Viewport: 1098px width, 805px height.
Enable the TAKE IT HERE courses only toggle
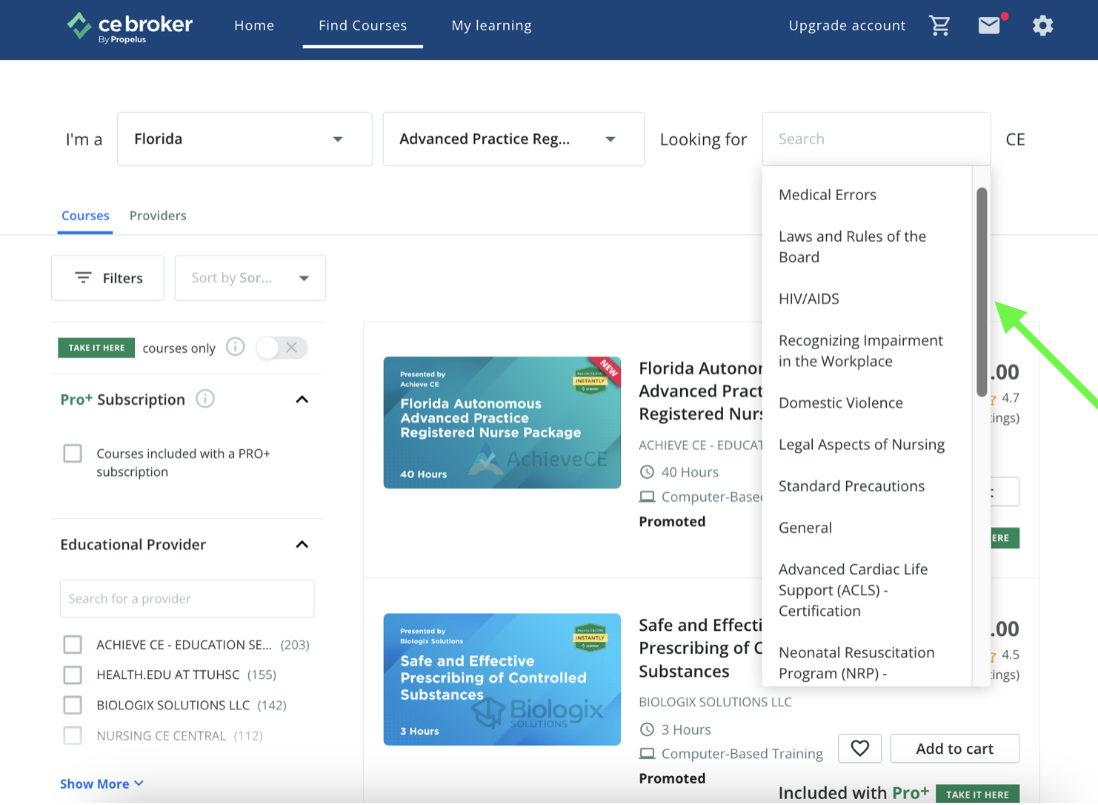[x=282, y=347]
